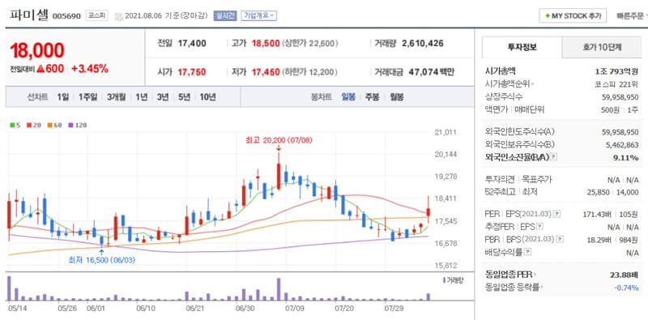The height and width of the screenshot is (320, 648).
Task: Click the arrow after 동일업종 PER
Action: coord(535,275)
